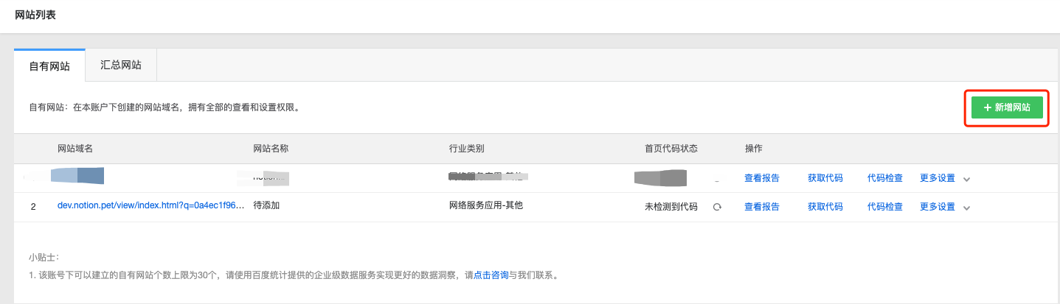Switch to the 自有网站 tab

click(49, 66)
